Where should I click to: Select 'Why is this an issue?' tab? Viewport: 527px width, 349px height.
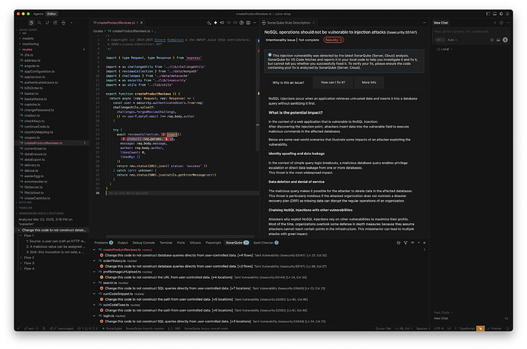click(288, 82)
